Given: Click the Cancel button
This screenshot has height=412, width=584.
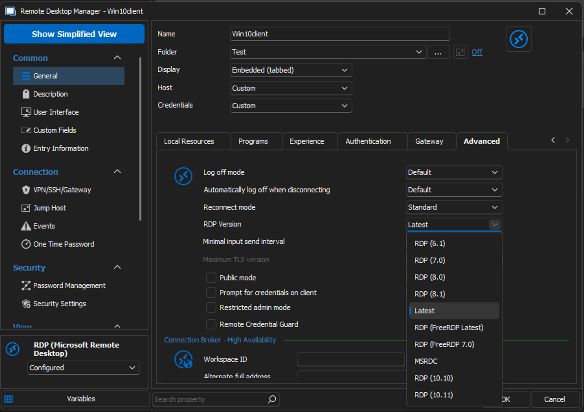Looking at the screenshot, I should (555, 399).
